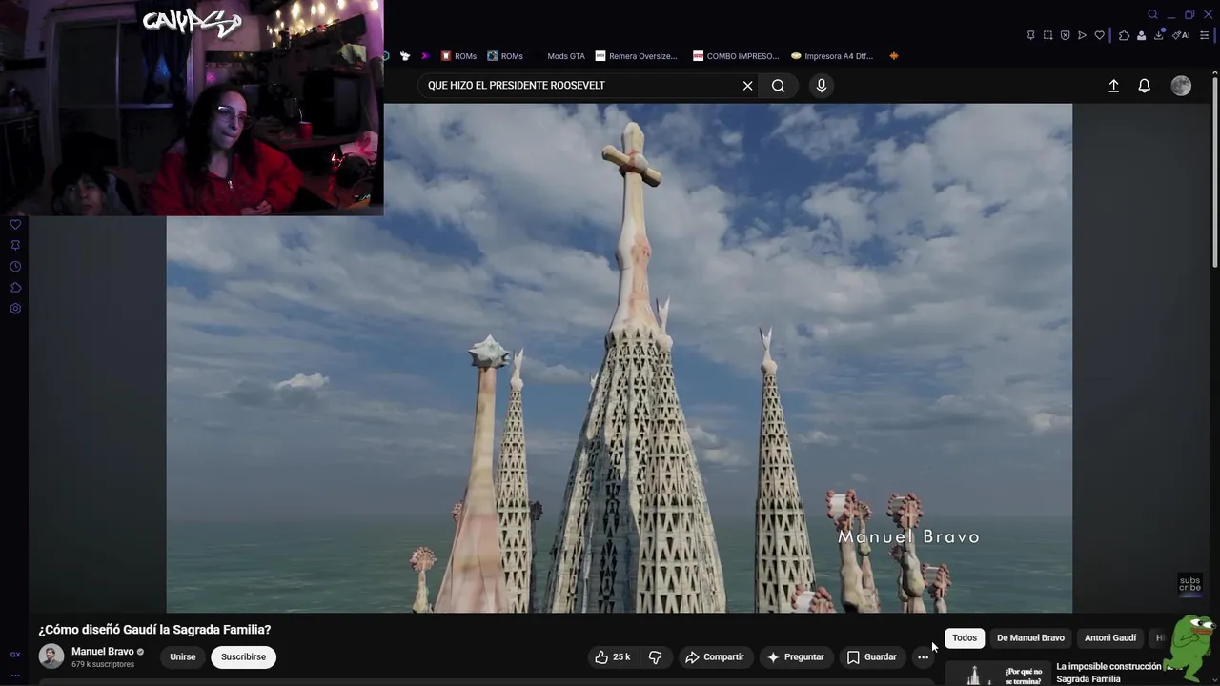1220x686 pixels.
Task: Open the YouTube upload/create icon
Action: 1113,86
